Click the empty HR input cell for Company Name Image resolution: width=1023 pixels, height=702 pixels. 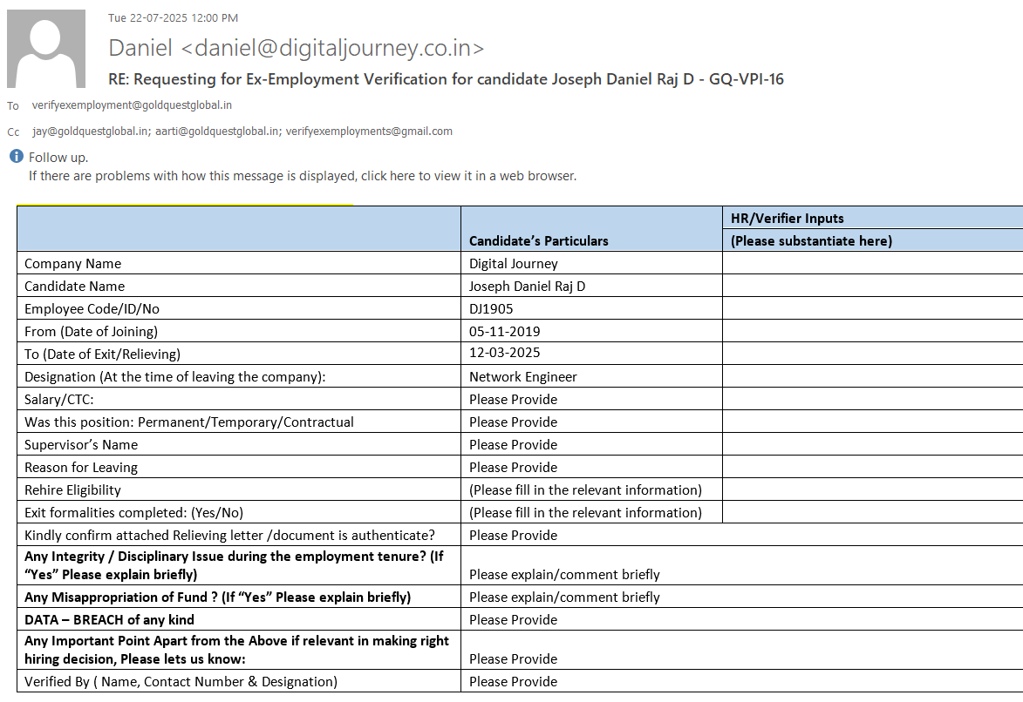pos(873,263)
